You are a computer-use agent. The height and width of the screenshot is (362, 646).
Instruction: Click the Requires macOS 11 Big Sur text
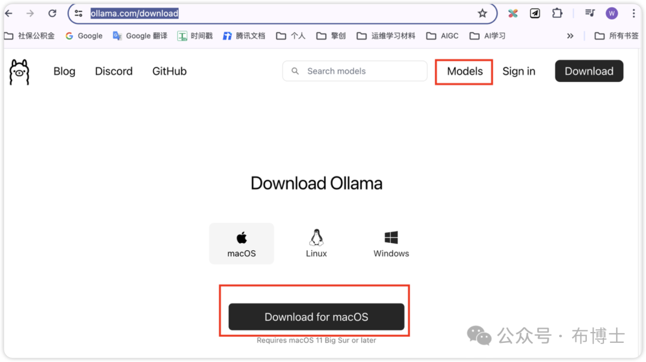(316, 340)
